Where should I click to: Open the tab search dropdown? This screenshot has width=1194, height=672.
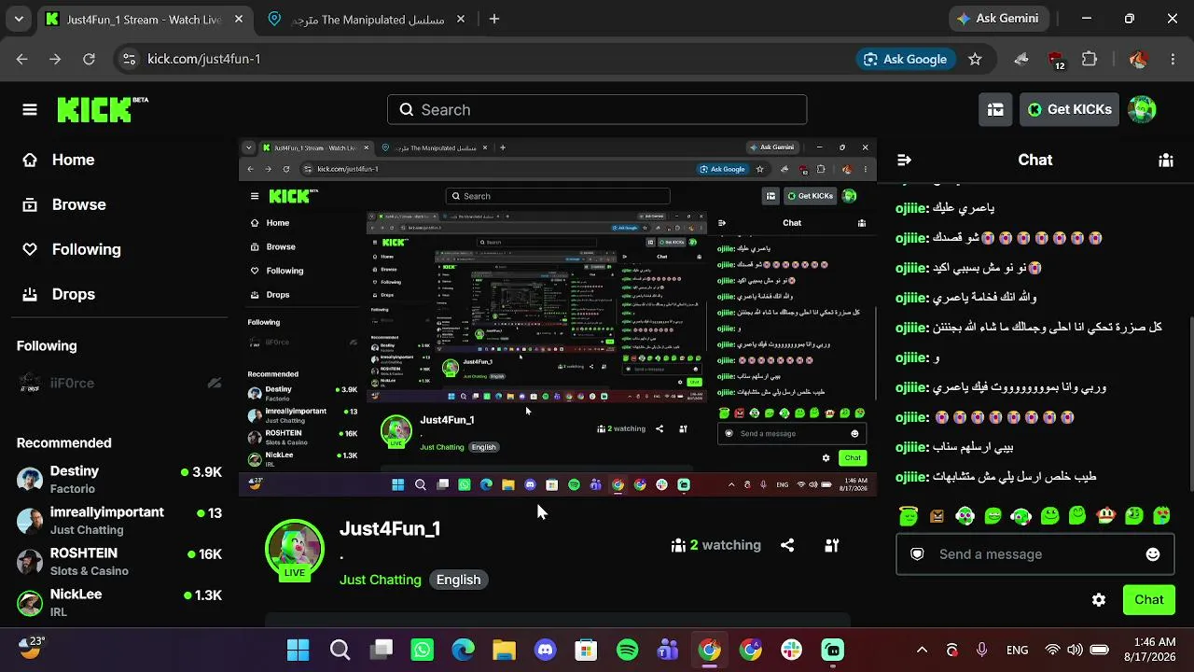pos(19,19)
